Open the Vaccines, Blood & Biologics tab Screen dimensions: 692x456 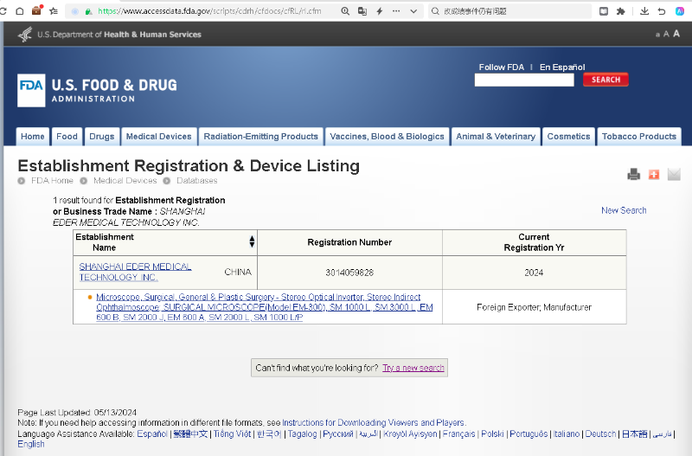pyautogui.click(x=387, y=137)
